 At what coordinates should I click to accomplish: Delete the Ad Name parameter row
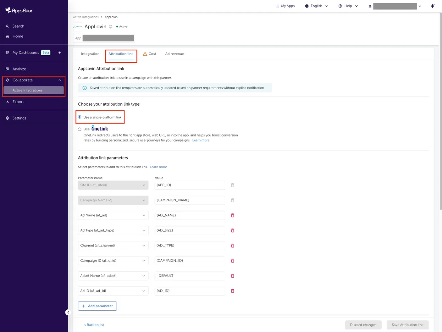click(232, 215)
